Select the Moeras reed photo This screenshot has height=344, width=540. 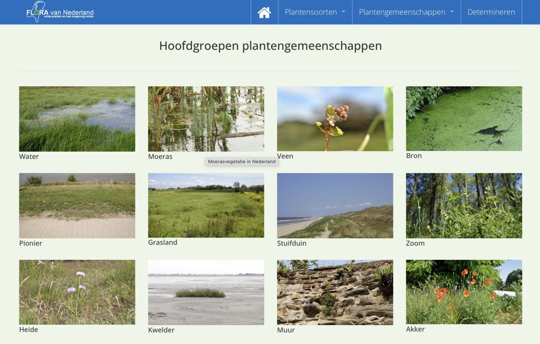[x=206, y=119]
